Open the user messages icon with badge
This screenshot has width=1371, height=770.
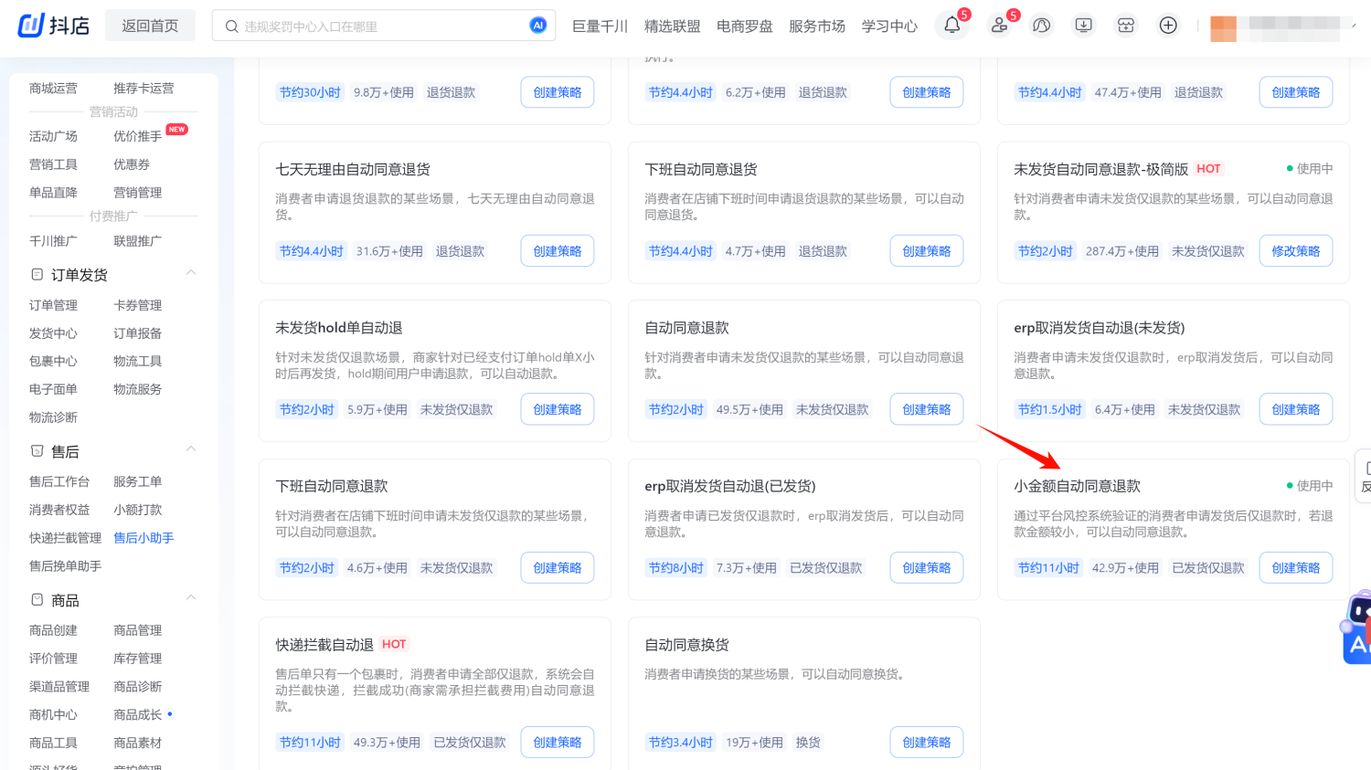[x=999, y=26]
